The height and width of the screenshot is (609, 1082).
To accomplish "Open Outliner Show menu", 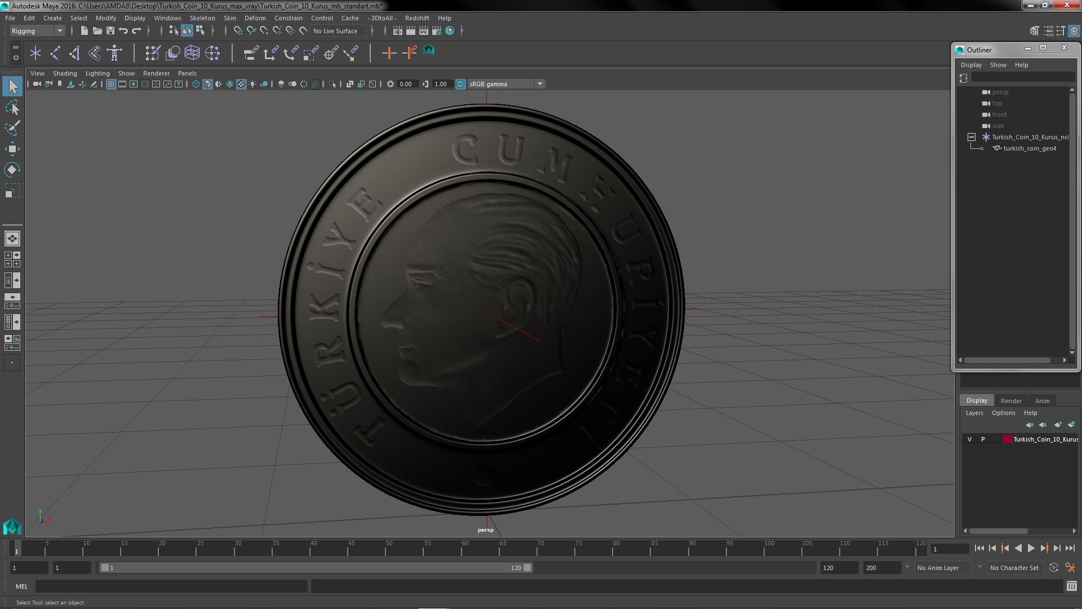I will (x=998, y=65).
